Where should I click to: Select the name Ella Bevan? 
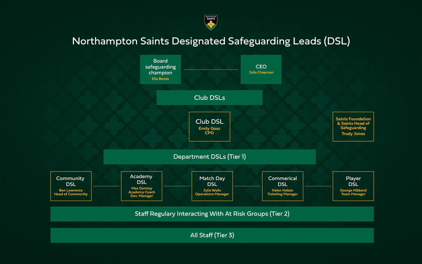160,79
